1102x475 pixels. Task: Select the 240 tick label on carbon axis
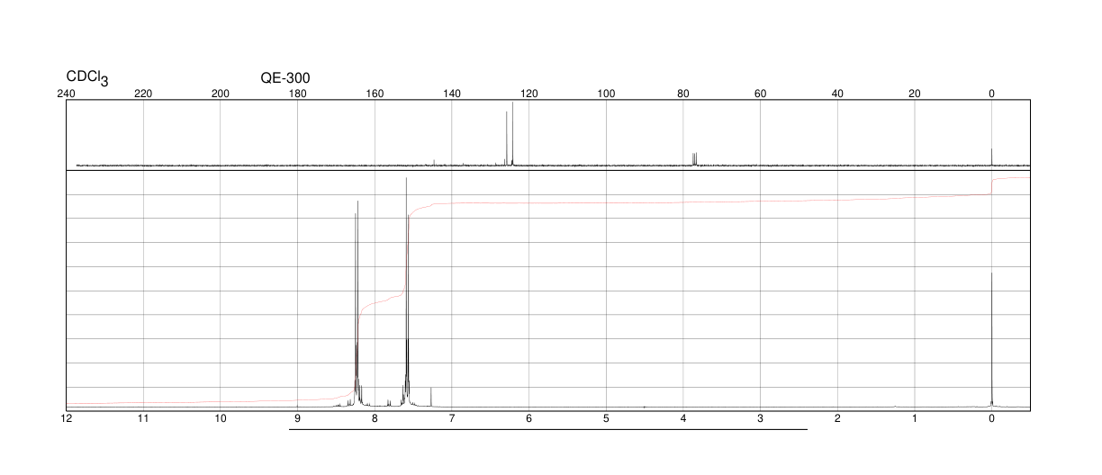66,94
